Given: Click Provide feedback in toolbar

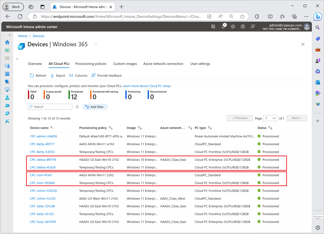Looking at the screenshot, I should tap(106, 76).
